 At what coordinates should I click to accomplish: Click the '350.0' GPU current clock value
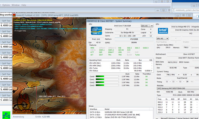tap(168, 48)
